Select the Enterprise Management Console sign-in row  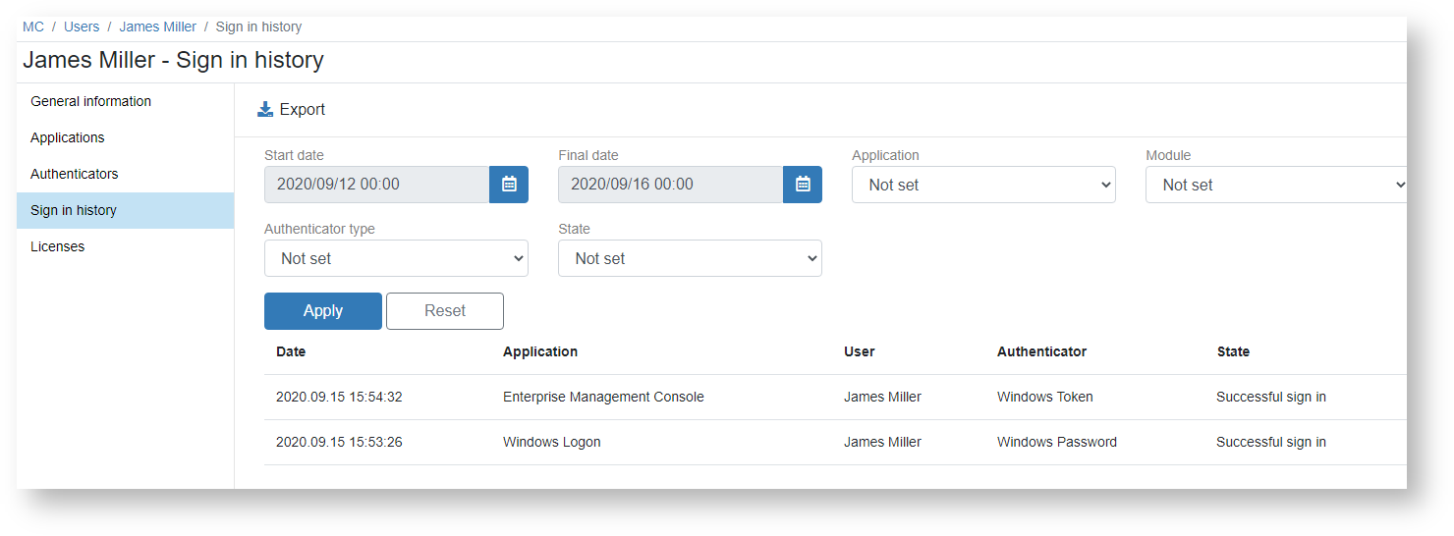(x=603, y=398)
